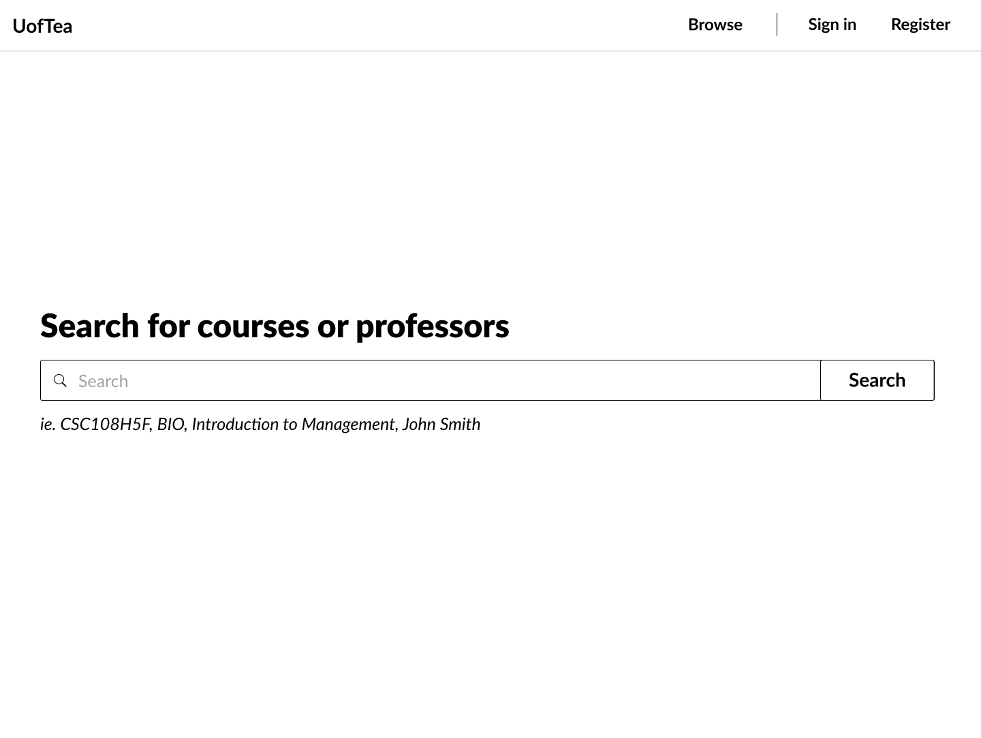Click the Search button
981x738 pixels.
pyautogui.click(x=877, y=380)
